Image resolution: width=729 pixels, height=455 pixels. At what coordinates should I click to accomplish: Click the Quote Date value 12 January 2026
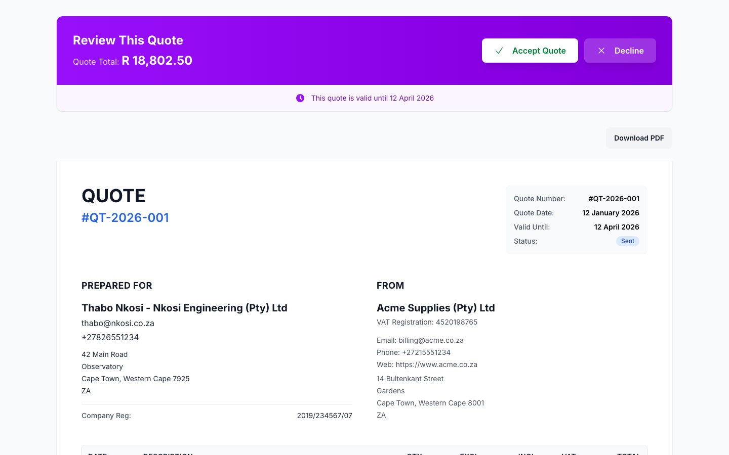point(611,213)
